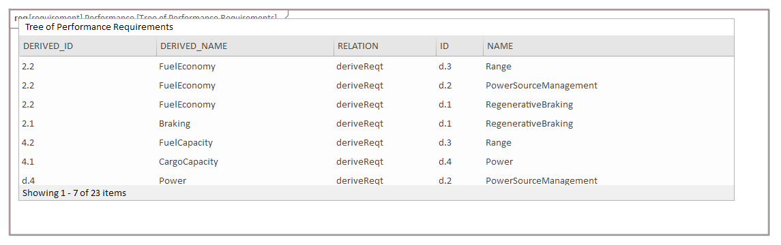781x245 pixels.
Task: Sort table by the NAME column header
Action: point(499,46)
